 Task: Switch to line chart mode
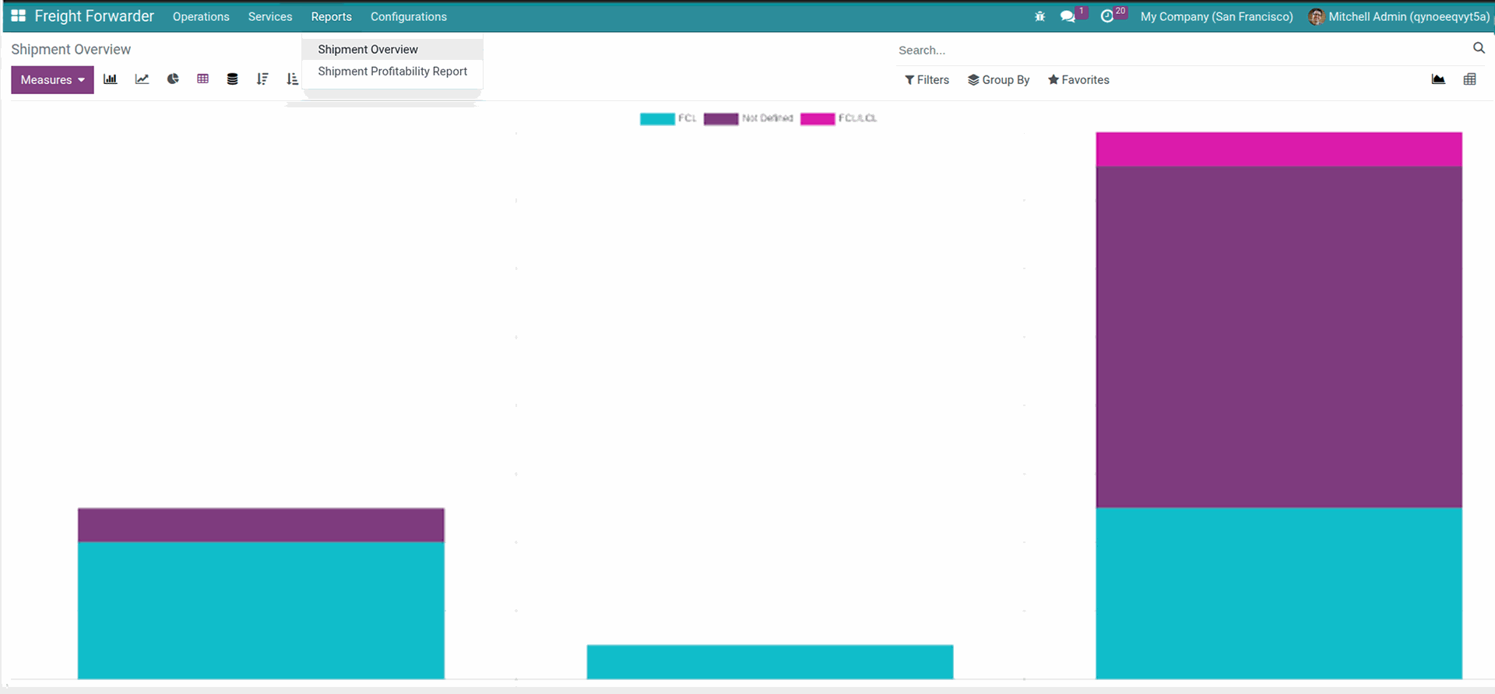[142, 79]
